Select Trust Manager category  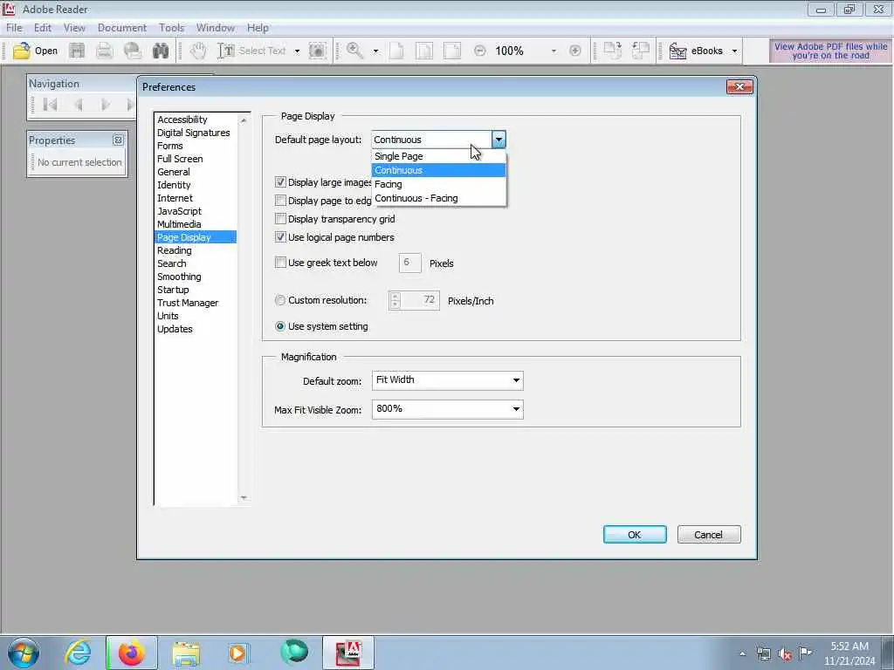(195, 303)
